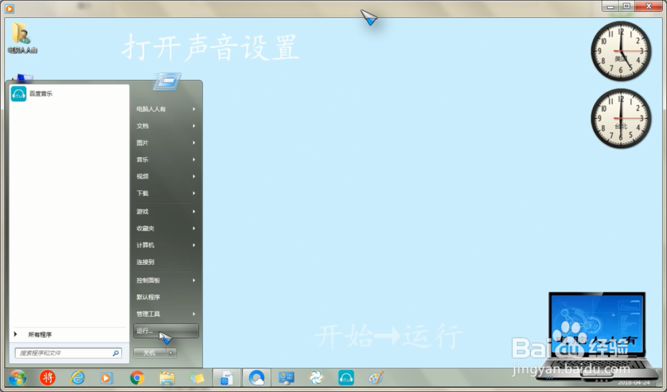Open shutdown options arrow next to 关机
This screenshot has height=392, width=667.
click(x=171, y=353)
